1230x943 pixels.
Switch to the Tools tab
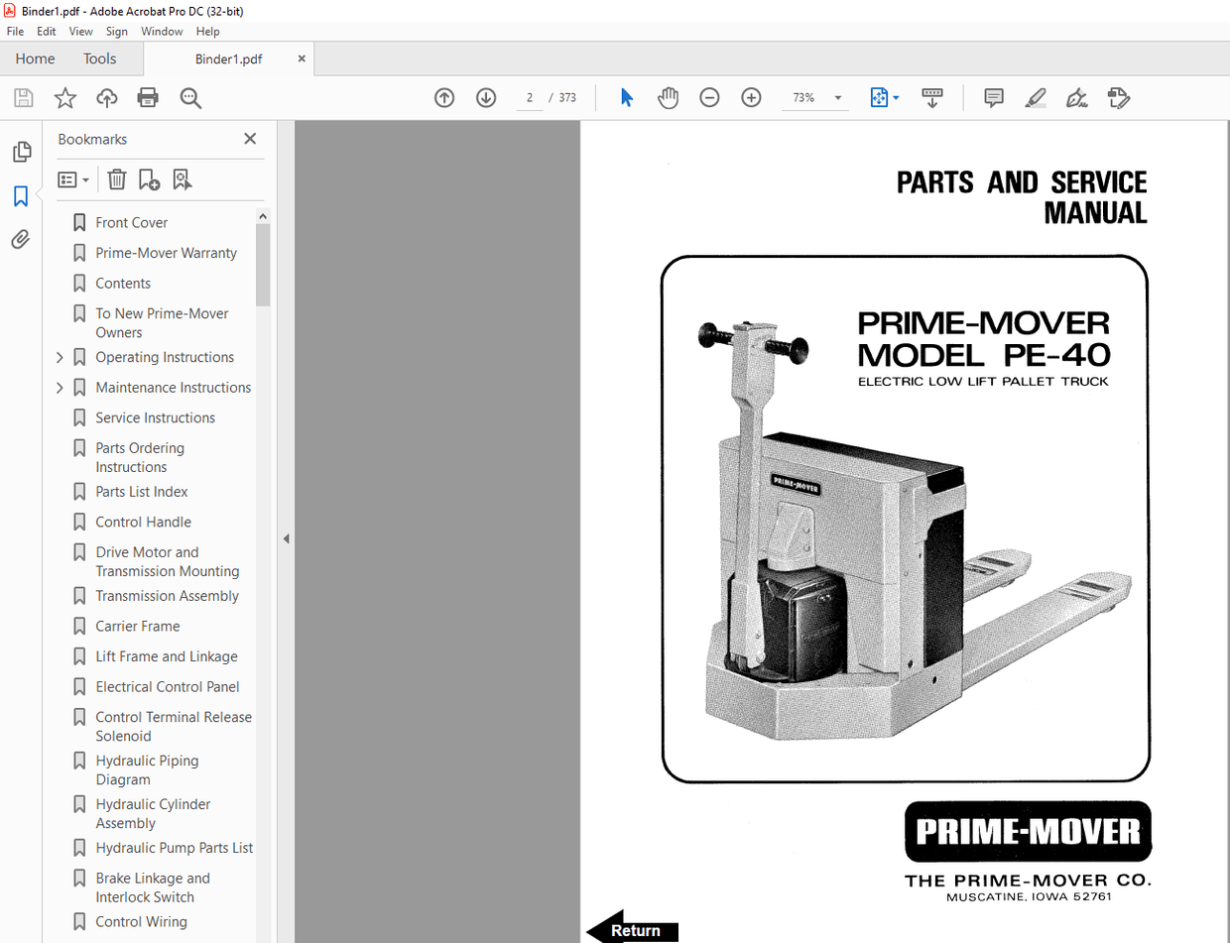point(99,59)
